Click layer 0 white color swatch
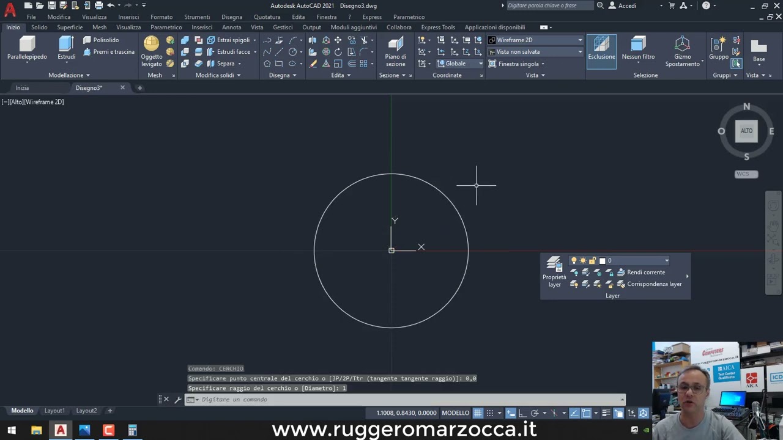 coord(602,260)
